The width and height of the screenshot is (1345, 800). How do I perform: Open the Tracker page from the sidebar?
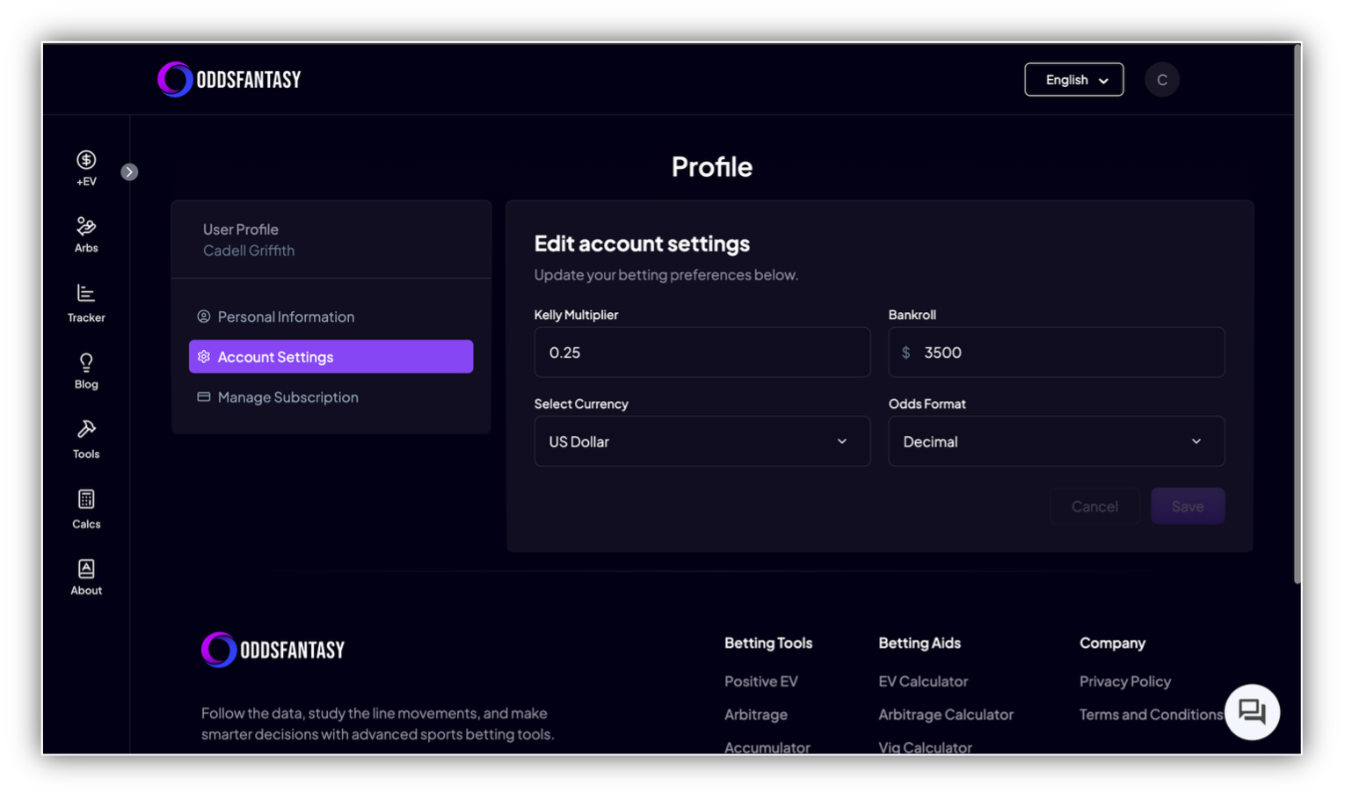tap(85, 303)
